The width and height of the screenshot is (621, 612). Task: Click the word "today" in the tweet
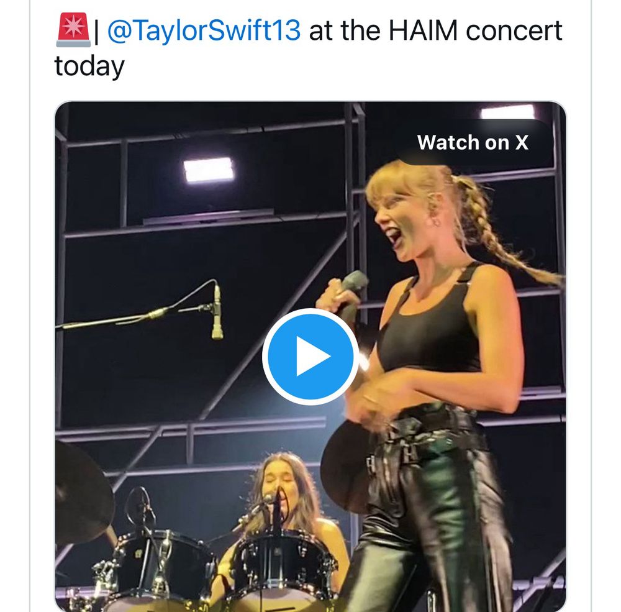89,66
